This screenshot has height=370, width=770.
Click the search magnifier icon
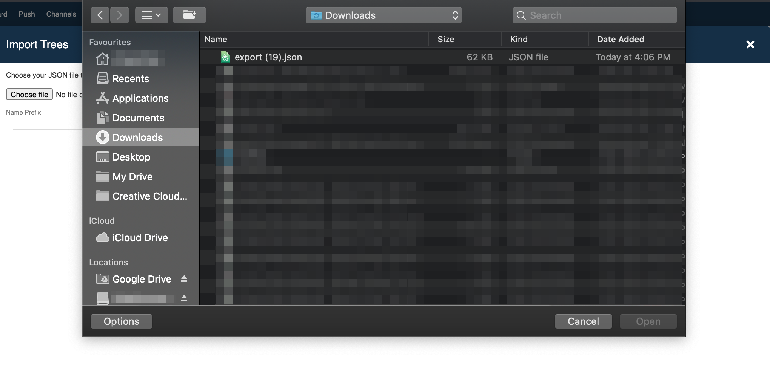click(521, 15)
